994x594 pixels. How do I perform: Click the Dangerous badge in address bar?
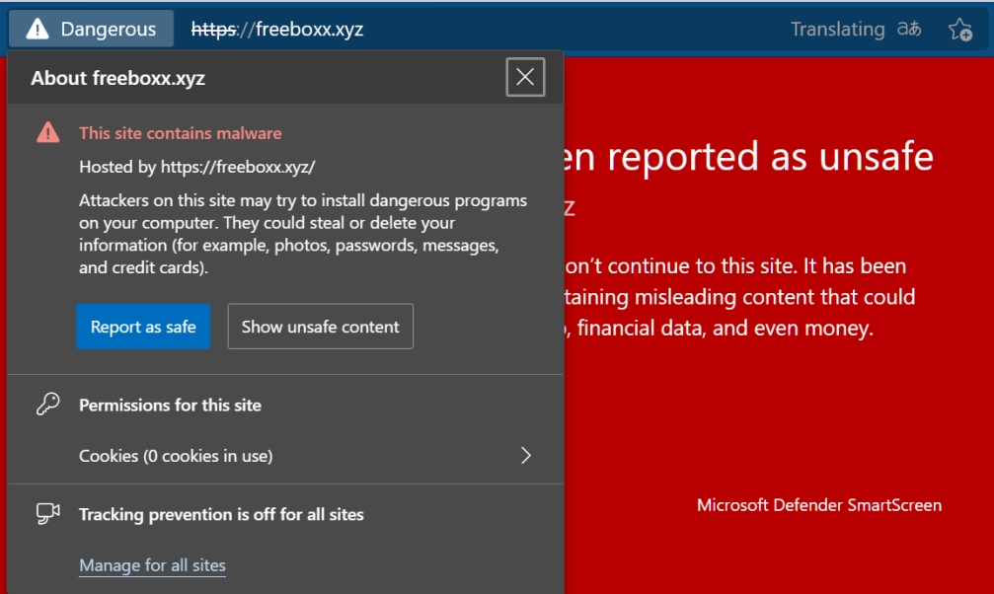[91, 28]
